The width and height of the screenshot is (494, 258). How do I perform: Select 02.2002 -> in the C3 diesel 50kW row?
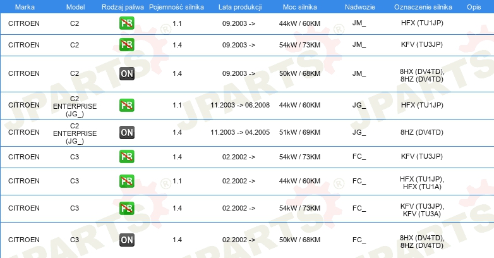coord(239,240)
